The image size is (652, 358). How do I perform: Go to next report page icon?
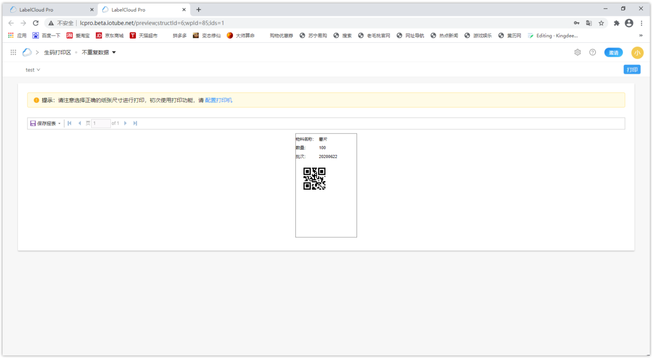click(x=125, y=123)
